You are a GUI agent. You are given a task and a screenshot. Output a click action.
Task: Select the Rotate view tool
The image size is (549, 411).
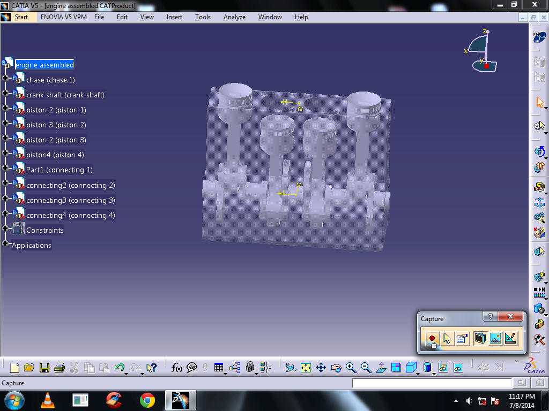[336, 368]
